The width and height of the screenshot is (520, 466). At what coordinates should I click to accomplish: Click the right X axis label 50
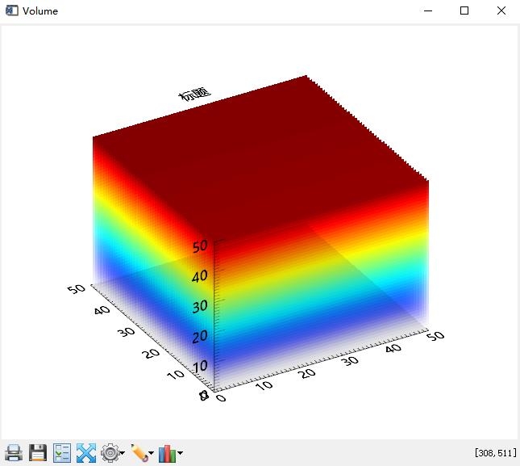click(x=435, y=335)
